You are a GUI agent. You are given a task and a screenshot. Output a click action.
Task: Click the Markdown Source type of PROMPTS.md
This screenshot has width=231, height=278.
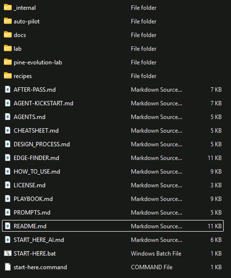156,212
